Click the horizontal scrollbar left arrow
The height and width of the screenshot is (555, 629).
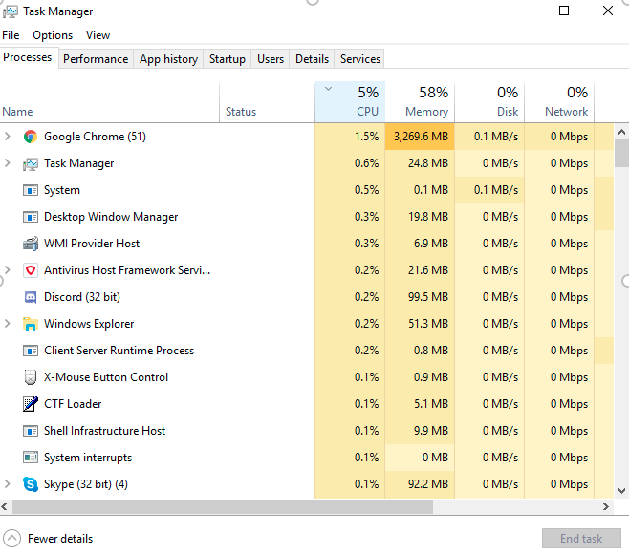(5, 507)
